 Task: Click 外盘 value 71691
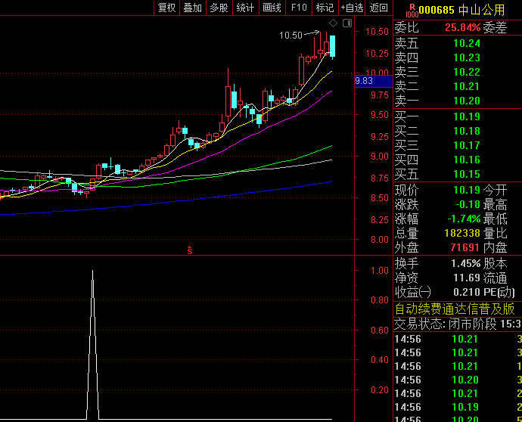465,247
